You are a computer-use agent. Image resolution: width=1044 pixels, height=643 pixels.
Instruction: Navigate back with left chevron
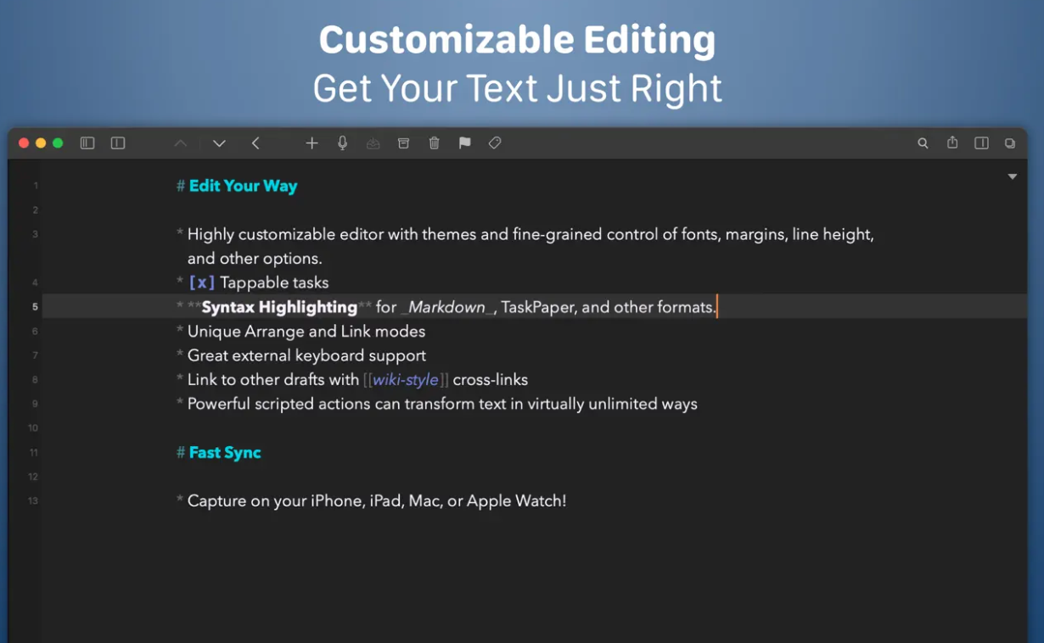(255, 143)
